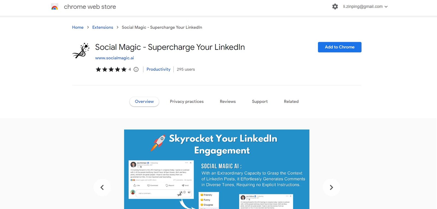Open the Reviews tab

(x=228, y=102)
